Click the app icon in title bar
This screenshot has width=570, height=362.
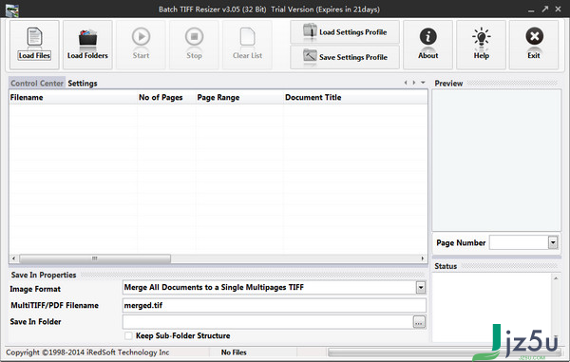click(x=12, y=10)
